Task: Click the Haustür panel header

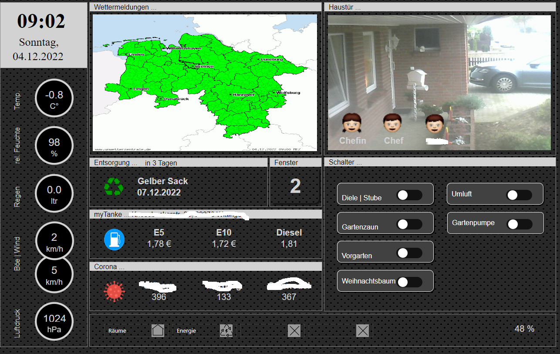Action: pyautogui.click(x=440, y=7)
